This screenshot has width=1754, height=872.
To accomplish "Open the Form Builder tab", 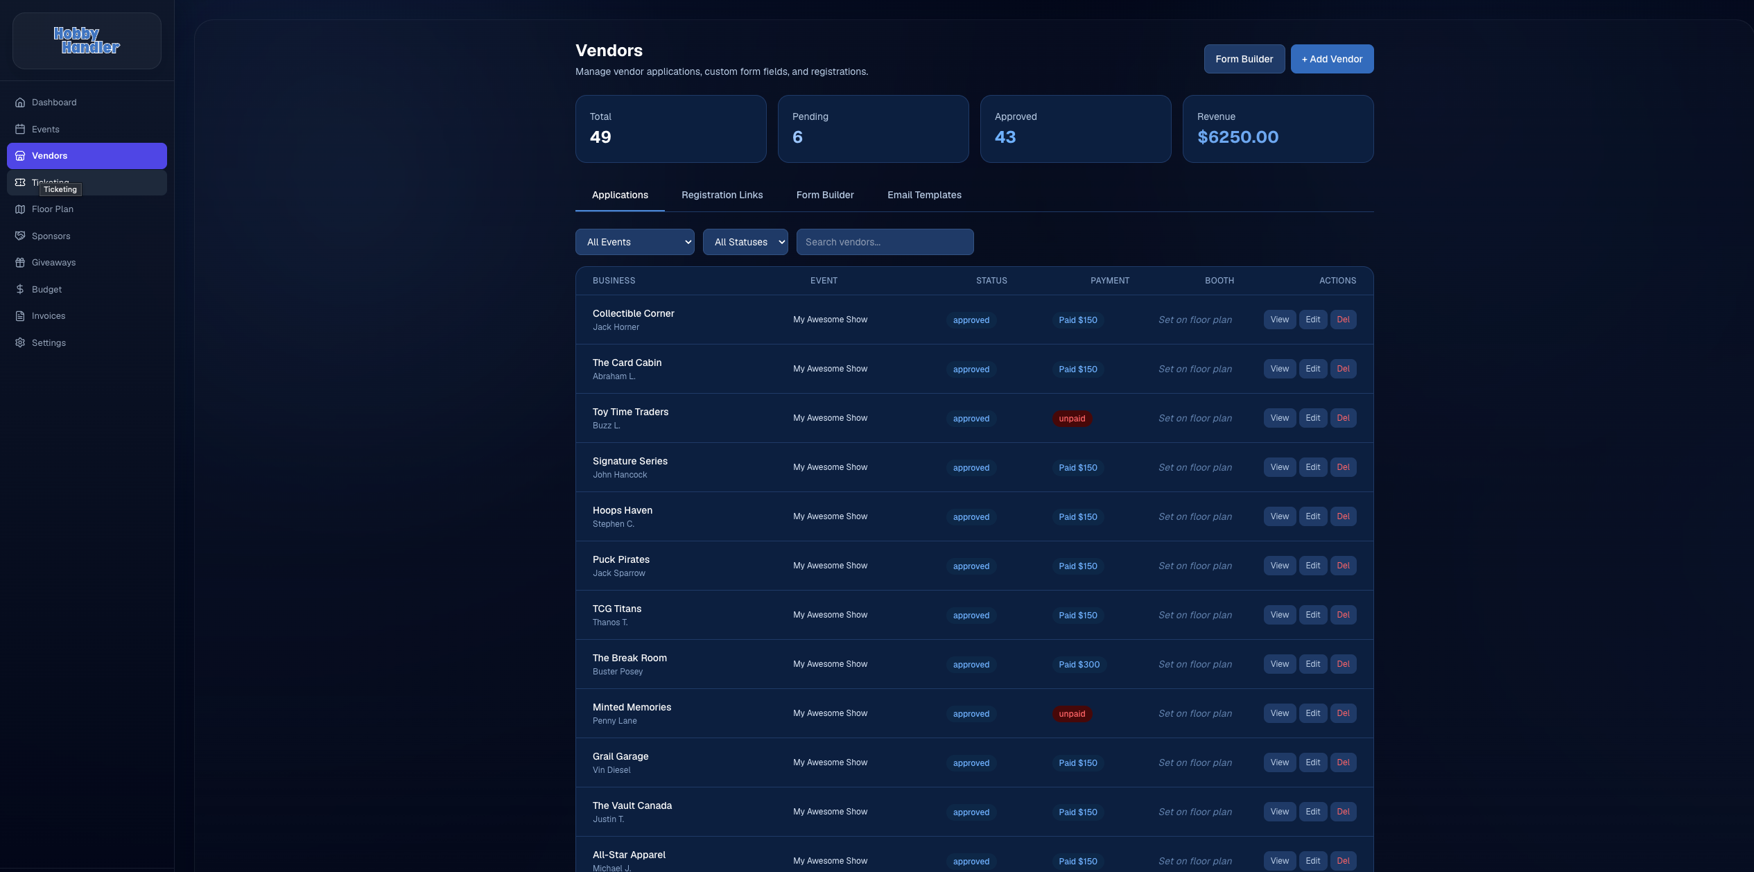I will pos(825,195).
